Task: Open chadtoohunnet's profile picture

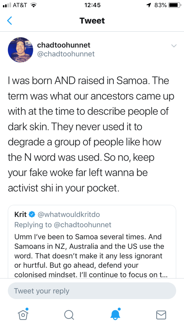Action: point(21,50)
